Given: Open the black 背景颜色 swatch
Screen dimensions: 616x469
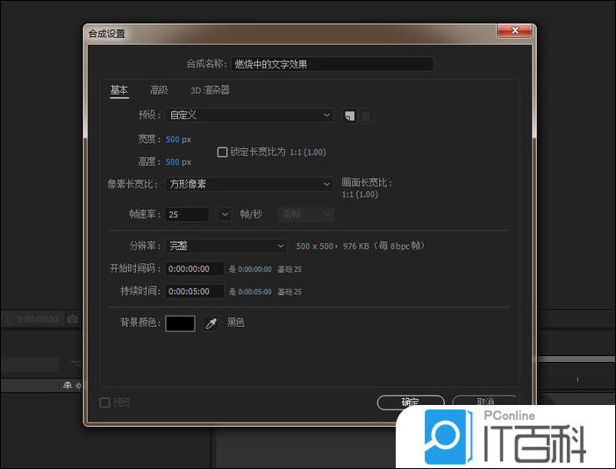Looking at the screenshot, I should tap(180, 323).
